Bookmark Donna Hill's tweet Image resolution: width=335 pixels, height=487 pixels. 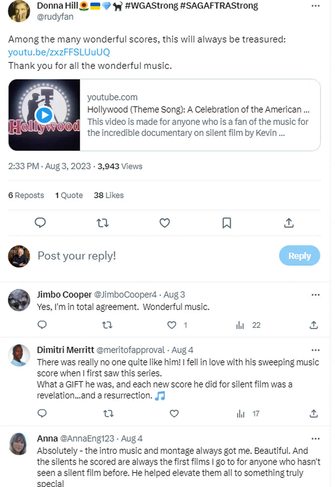[x=227, y=223]
